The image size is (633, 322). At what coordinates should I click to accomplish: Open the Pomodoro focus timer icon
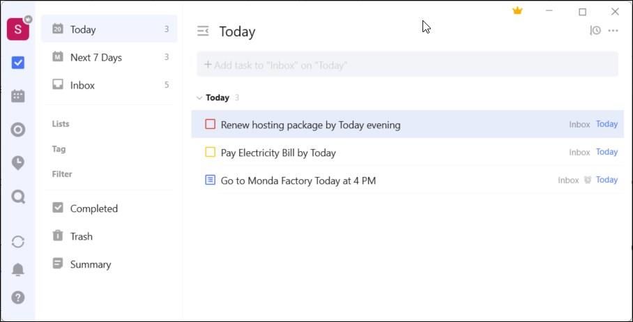point(18,130)
